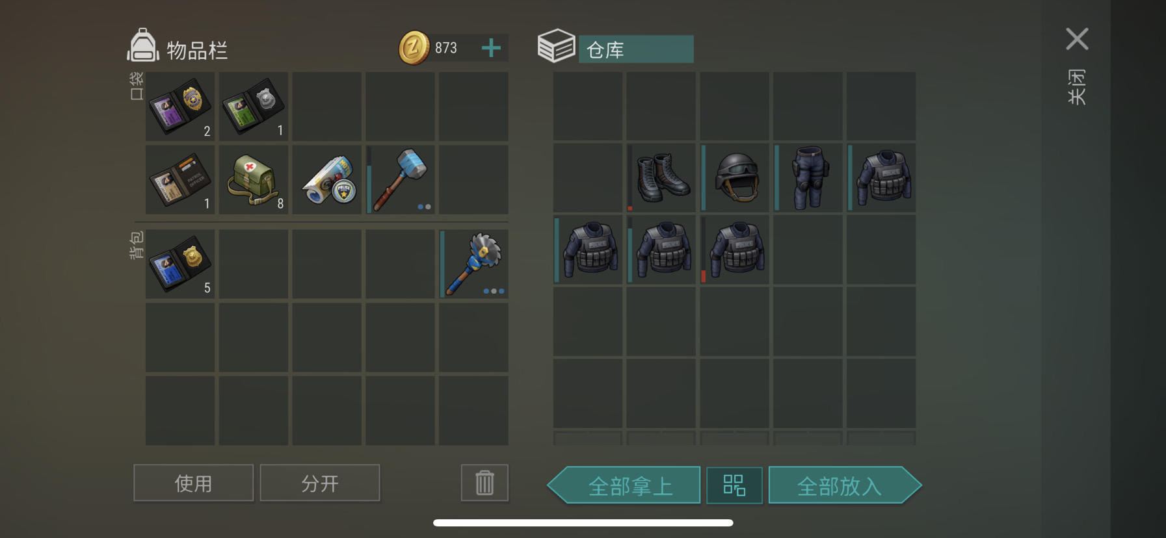The image size is (1166, 538).
Task: Sort storage using the grid icon button
Action: point(734,485)
